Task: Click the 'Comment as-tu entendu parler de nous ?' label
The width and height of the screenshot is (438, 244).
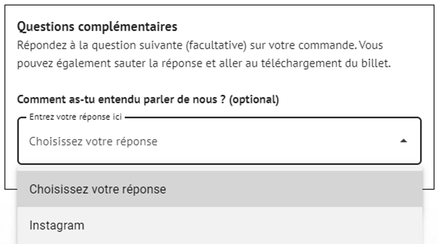Action: pos(121,100)
